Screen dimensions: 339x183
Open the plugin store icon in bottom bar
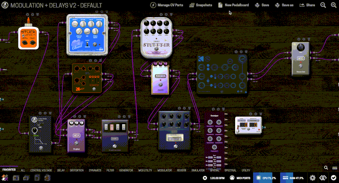click(47, 178)
